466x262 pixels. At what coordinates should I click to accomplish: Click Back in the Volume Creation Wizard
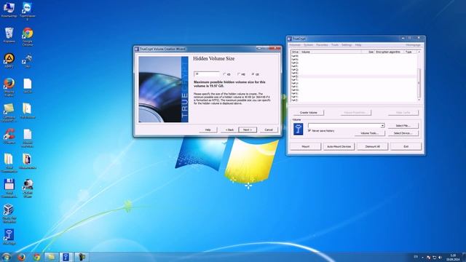coord(229,130)
